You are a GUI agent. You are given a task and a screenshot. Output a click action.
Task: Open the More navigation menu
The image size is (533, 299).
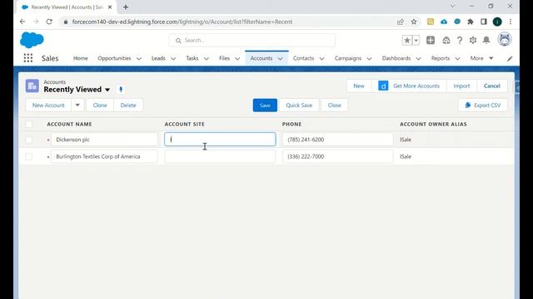tap(481, 58)
